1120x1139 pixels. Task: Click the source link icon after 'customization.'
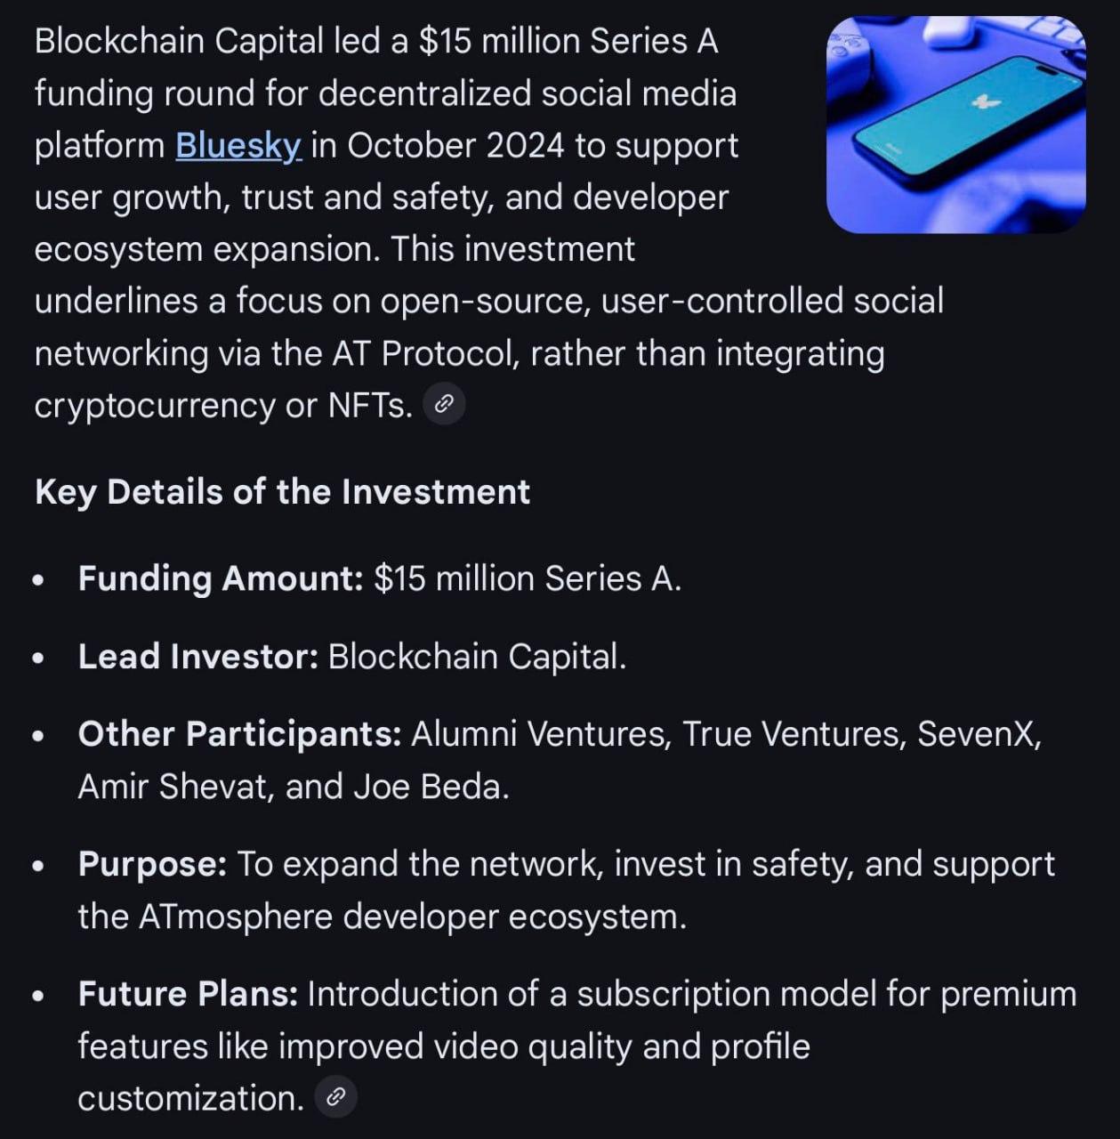click(x=335, y=1097)
